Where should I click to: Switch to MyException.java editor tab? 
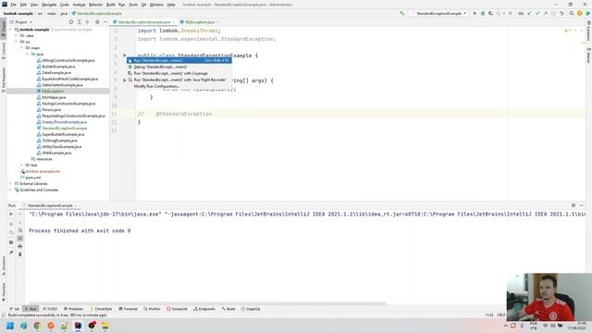(x=200, y=22)
